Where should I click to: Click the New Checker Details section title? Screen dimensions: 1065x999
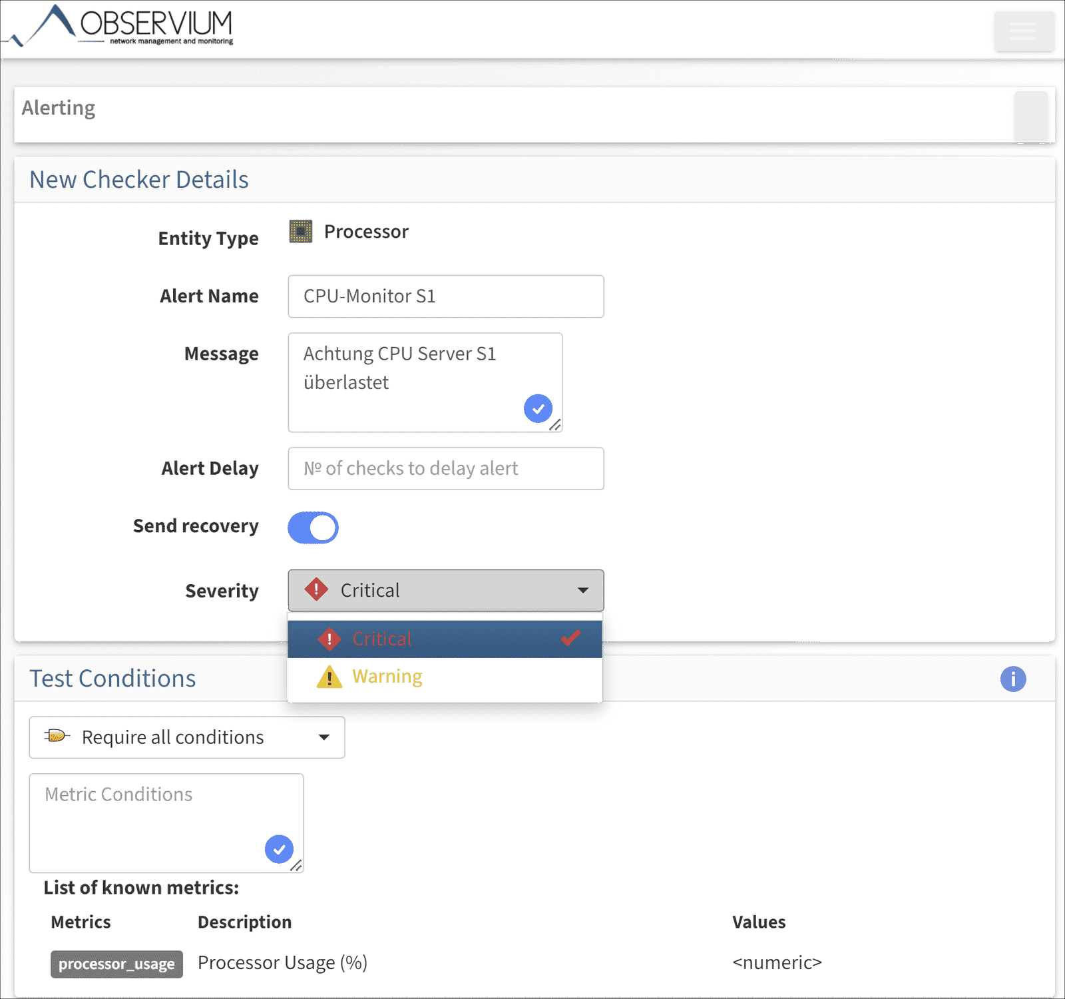(138, 179)
